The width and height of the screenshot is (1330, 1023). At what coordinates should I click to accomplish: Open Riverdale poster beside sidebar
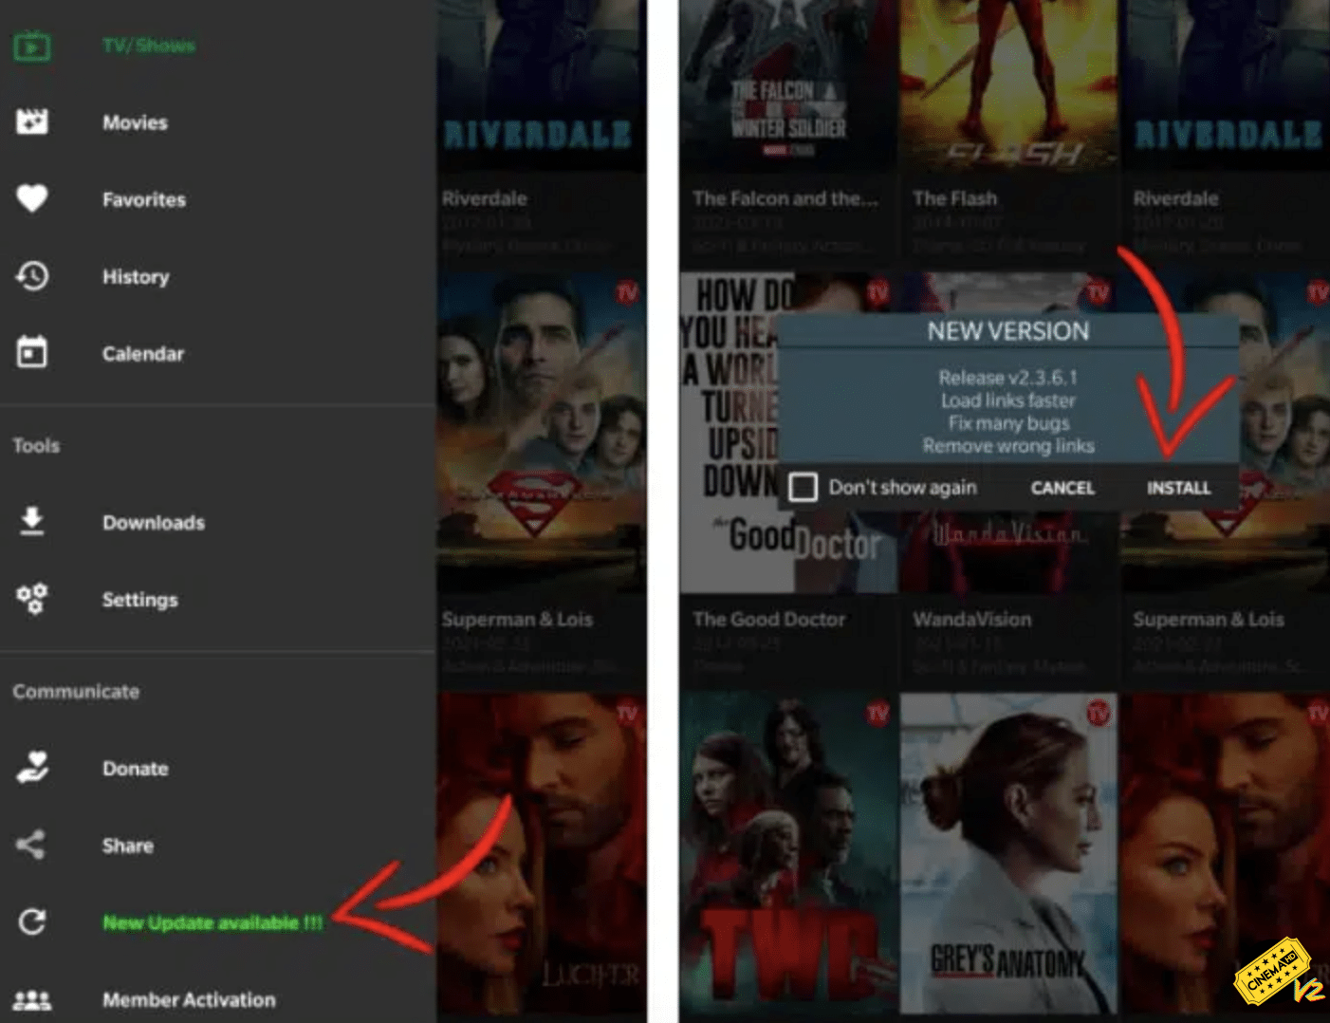[542, 85]
